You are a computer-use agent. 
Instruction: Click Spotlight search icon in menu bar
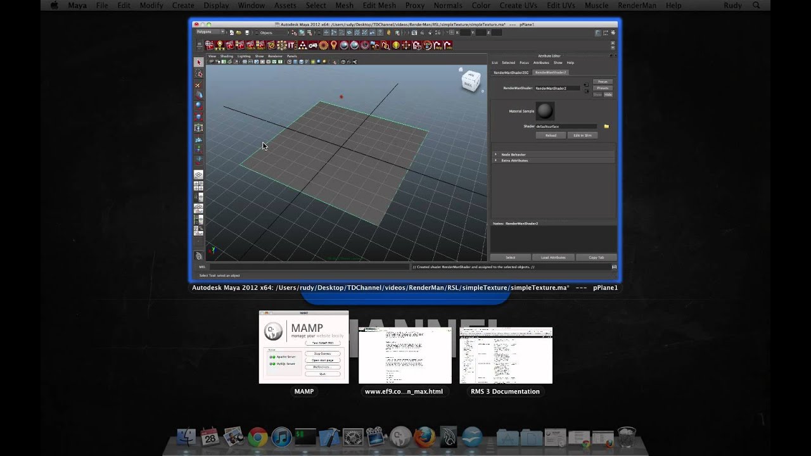coord(757,6)
